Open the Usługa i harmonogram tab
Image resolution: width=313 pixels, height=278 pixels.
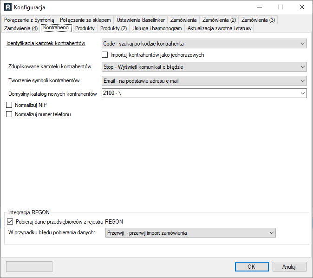pos(157,28)
